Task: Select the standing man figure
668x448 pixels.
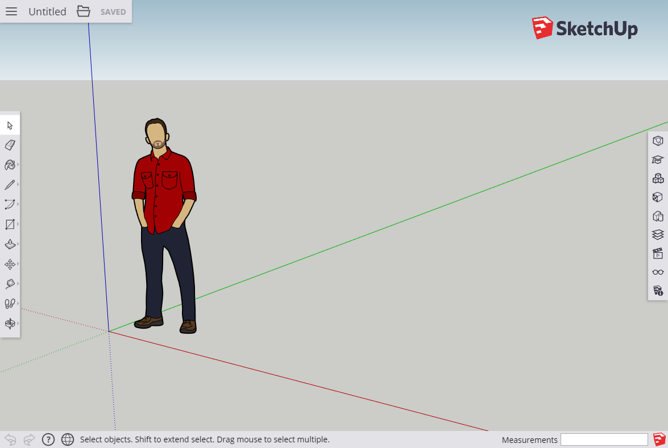Action: coord(164,225)
